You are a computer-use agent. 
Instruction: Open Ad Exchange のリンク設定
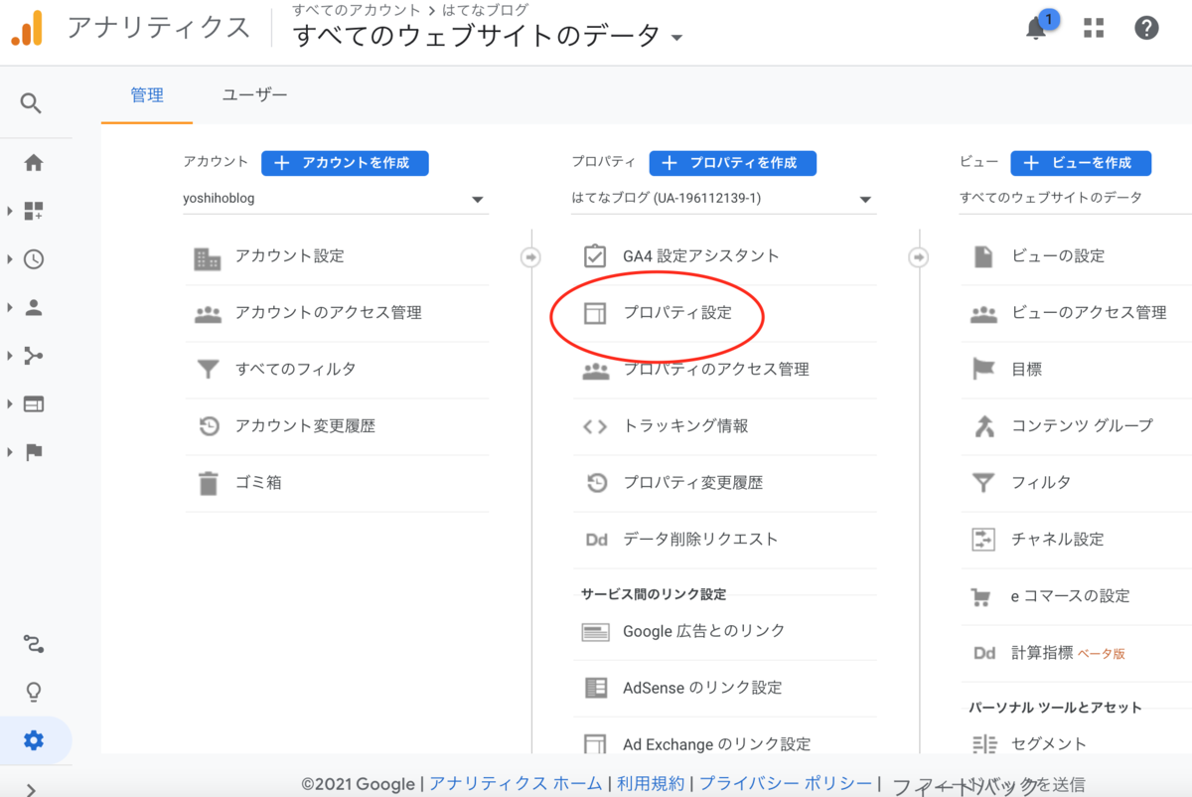(717, 744)
